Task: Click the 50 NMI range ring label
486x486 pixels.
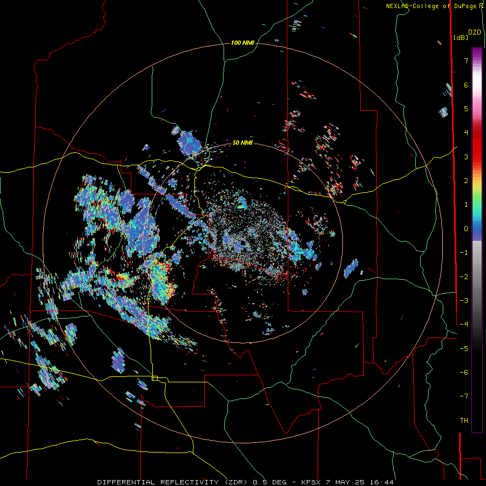Action: [x=242, y=143]
